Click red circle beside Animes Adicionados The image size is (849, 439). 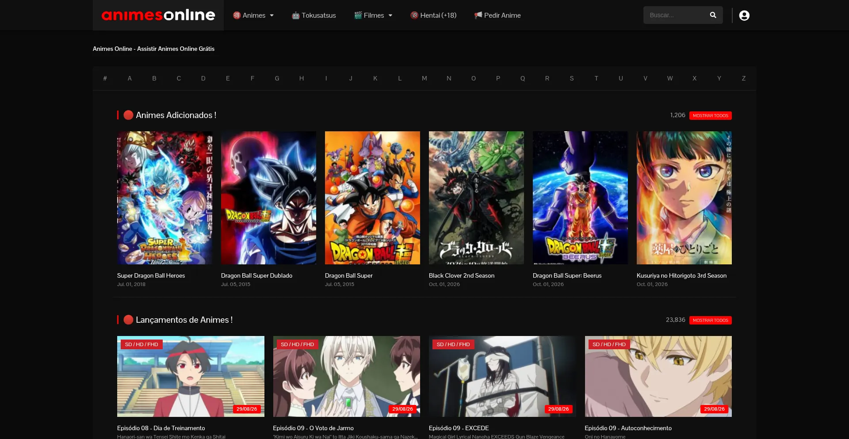128,115
